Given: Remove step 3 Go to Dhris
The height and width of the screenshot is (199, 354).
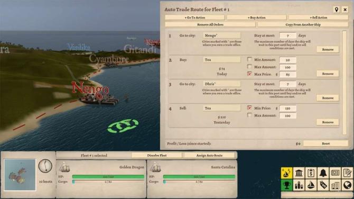Looking at the screenshot, I should tap(328, 98).
